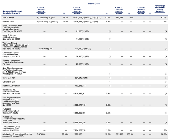
Task: Click the 99.96% group Class A percentage
Action: coord(65,134)
